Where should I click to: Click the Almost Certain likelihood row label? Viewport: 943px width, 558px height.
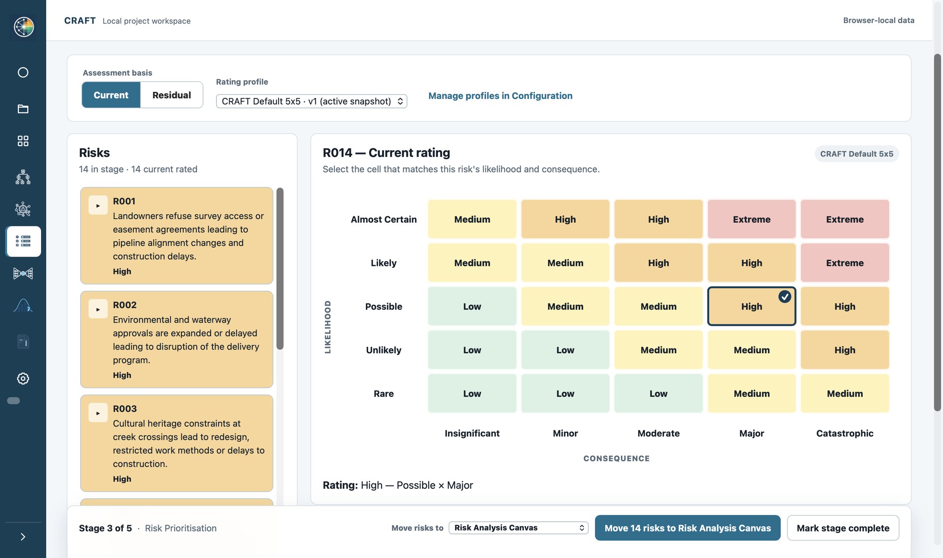[384, 219]
